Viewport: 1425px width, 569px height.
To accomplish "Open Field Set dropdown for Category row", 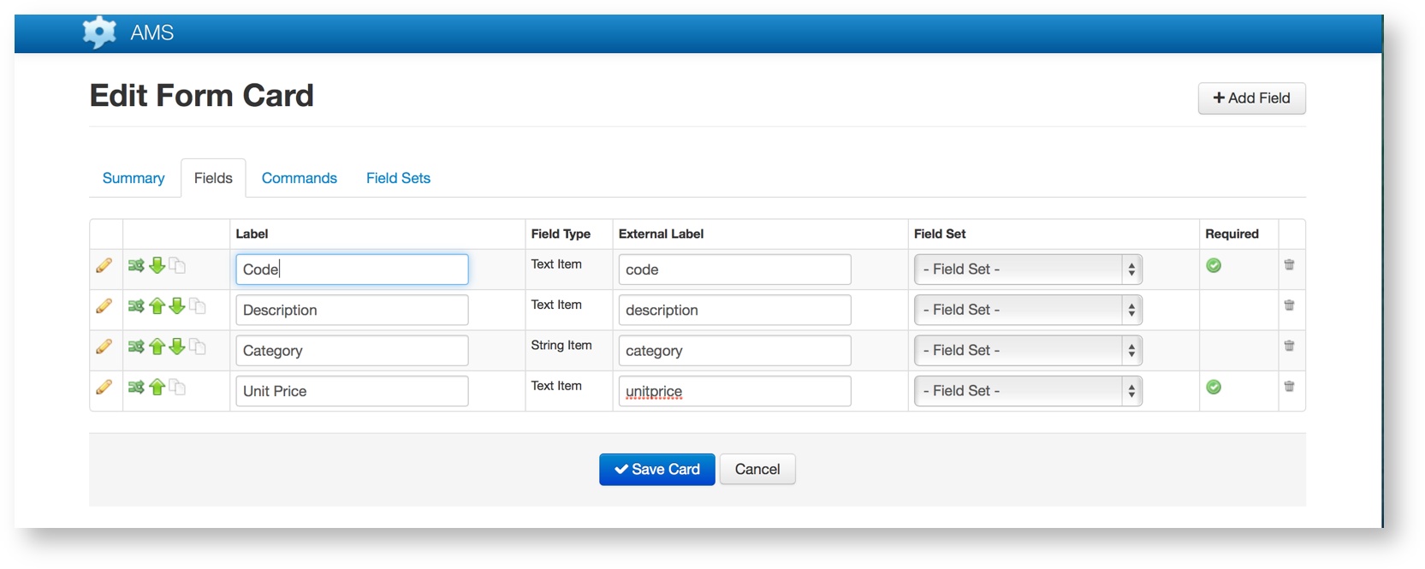I will (1027, 351).
